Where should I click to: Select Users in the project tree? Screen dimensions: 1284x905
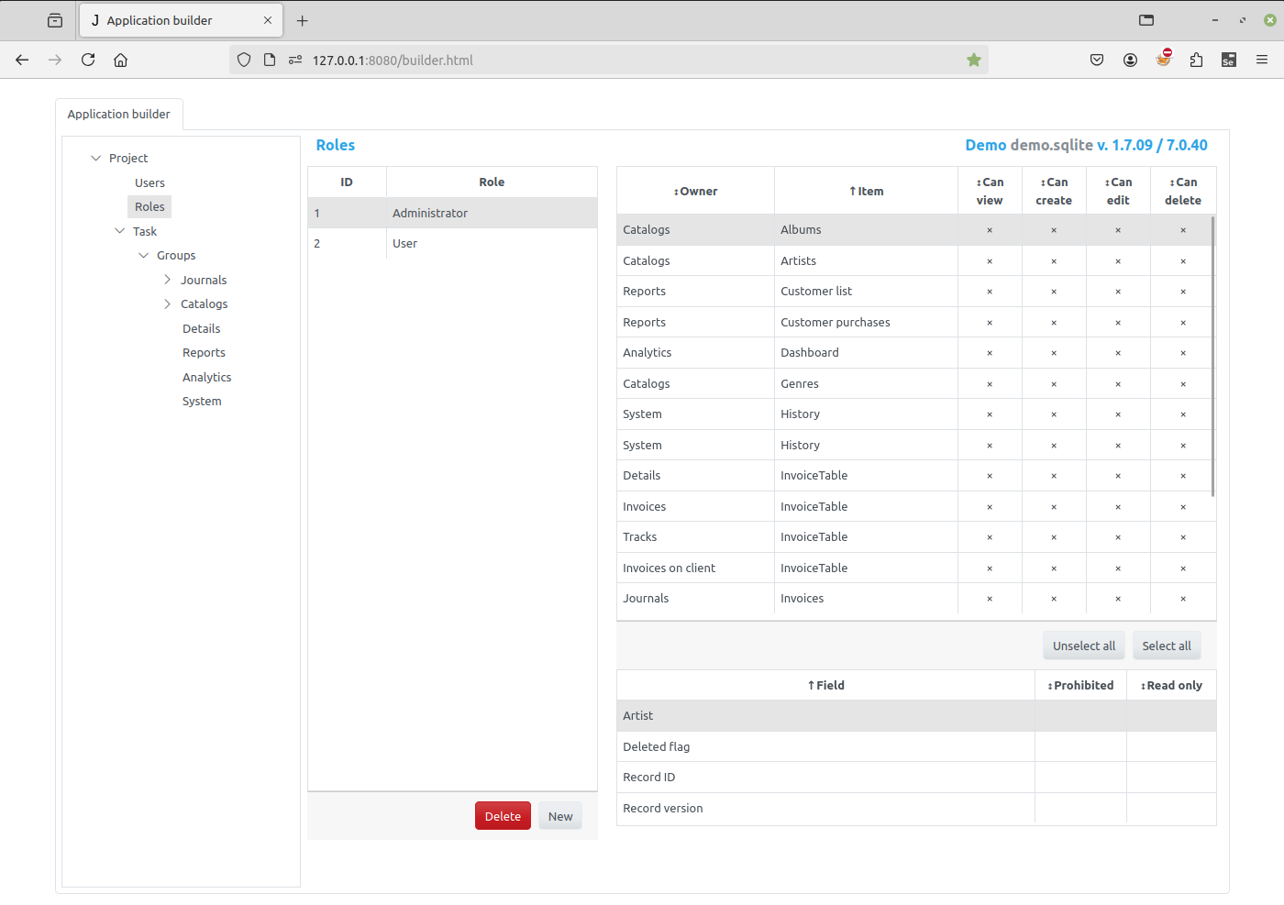(x=149, y=182)
